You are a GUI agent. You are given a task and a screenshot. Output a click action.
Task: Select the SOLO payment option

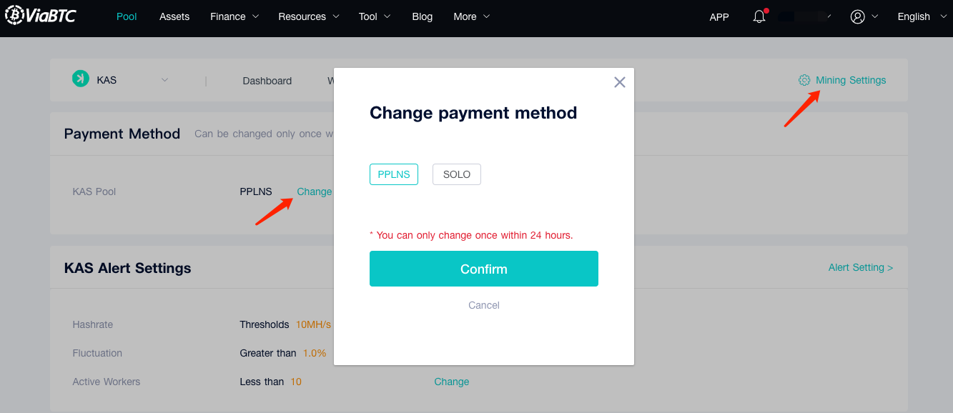click(457, 174)
